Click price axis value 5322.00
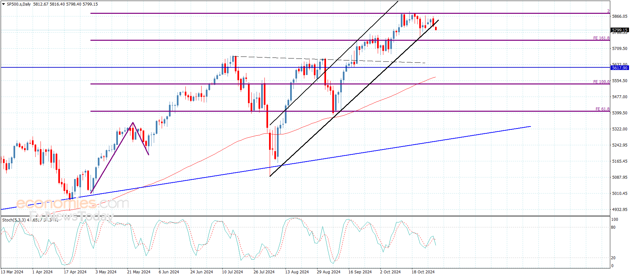Image resolution: width=631 pixels, height=276 pixels. 619,129
